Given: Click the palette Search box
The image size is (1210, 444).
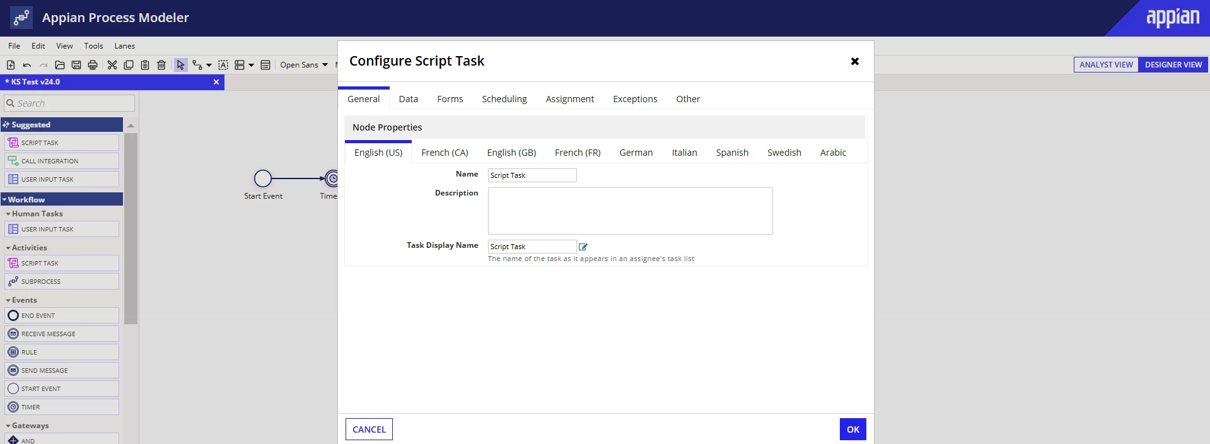Looking at the screenshot, I should [x=69, y=103].
